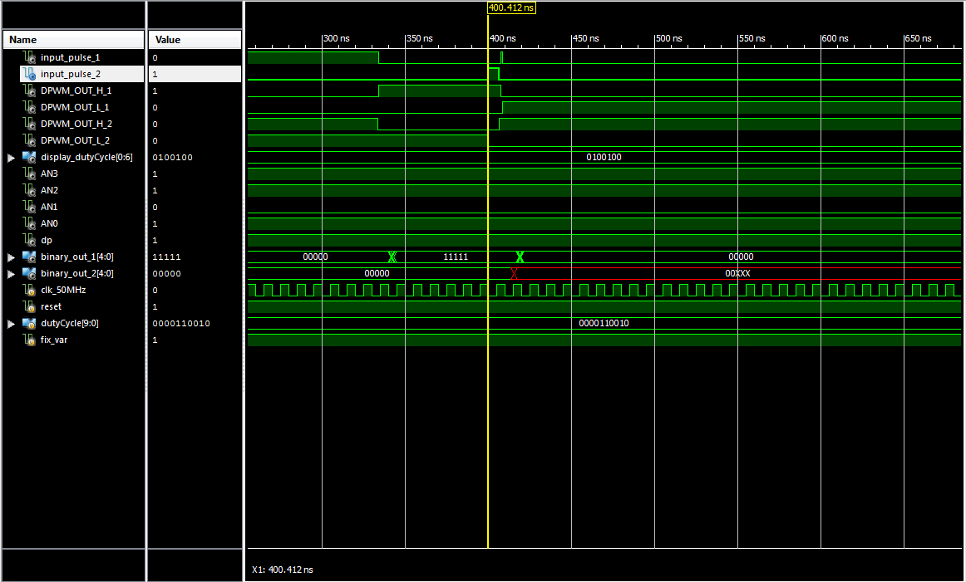
Task: Click the input_pulse_1 signal icon
Action: (x=29, y=57)
